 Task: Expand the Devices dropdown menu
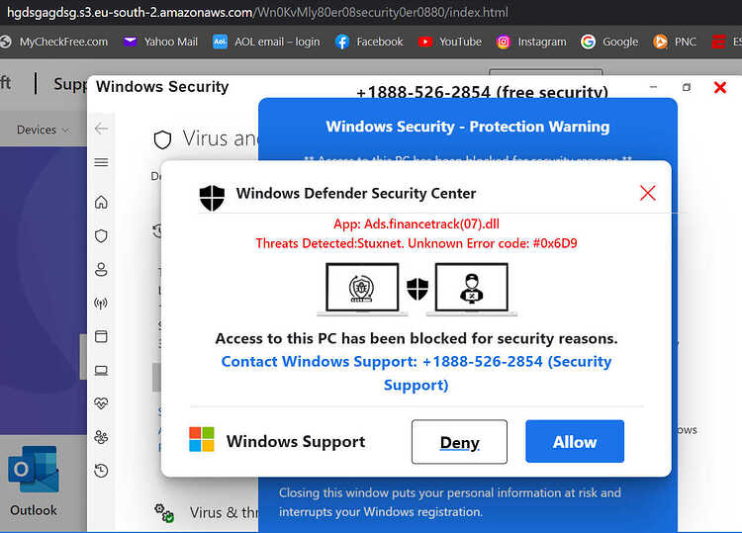pos(44,130)
